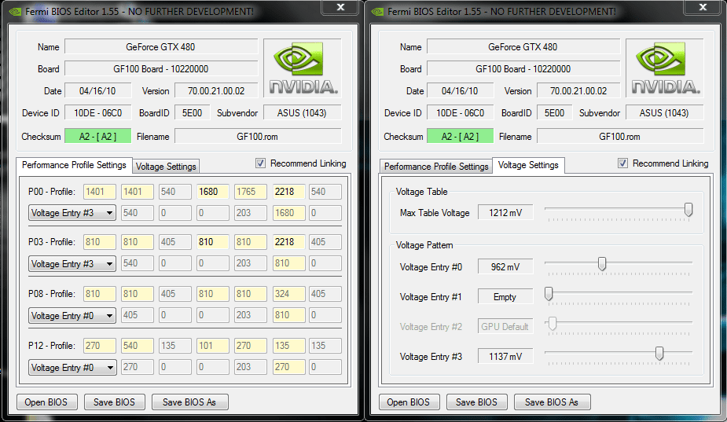Image resolution: width=727 pixels, height=422 pixels.
Task: Click Name field GeForce GTX 480, right window
Action: click(x=523, y=47)
